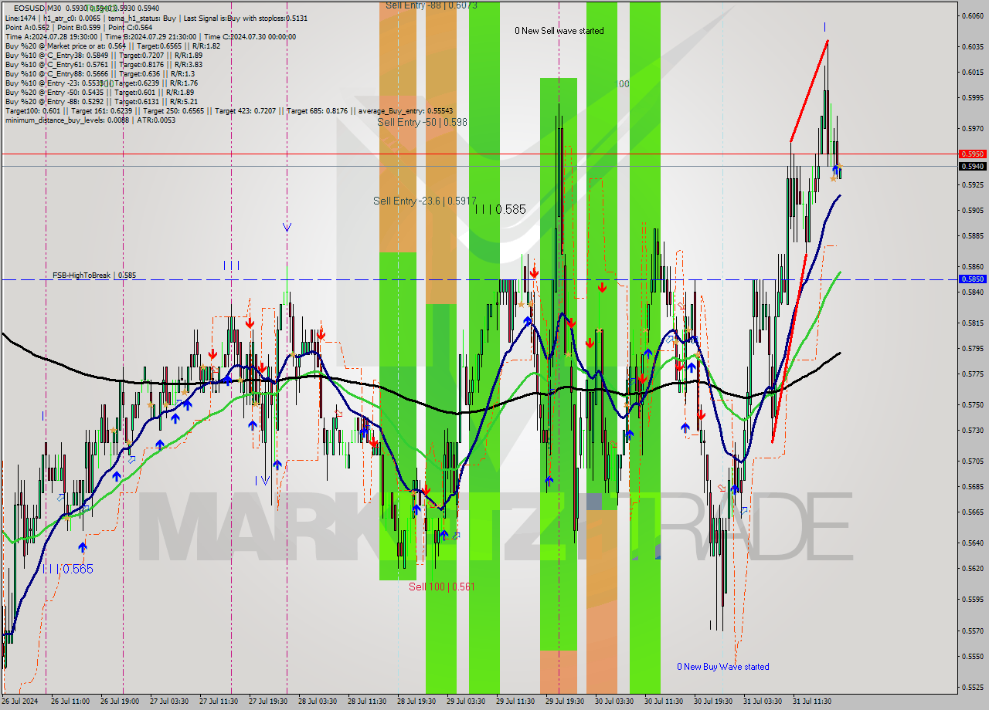The image size is (989, 710).
Task: Select the 'Sell Entry -88 | 0.6073' label
Action: [431, 5]
